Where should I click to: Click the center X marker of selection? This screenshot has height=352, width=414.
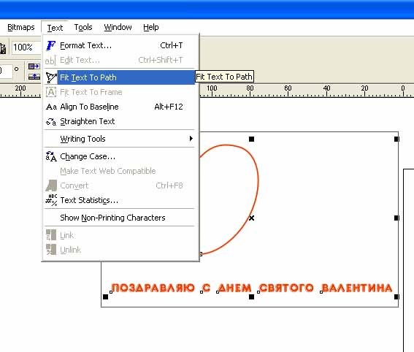(252, 218)
